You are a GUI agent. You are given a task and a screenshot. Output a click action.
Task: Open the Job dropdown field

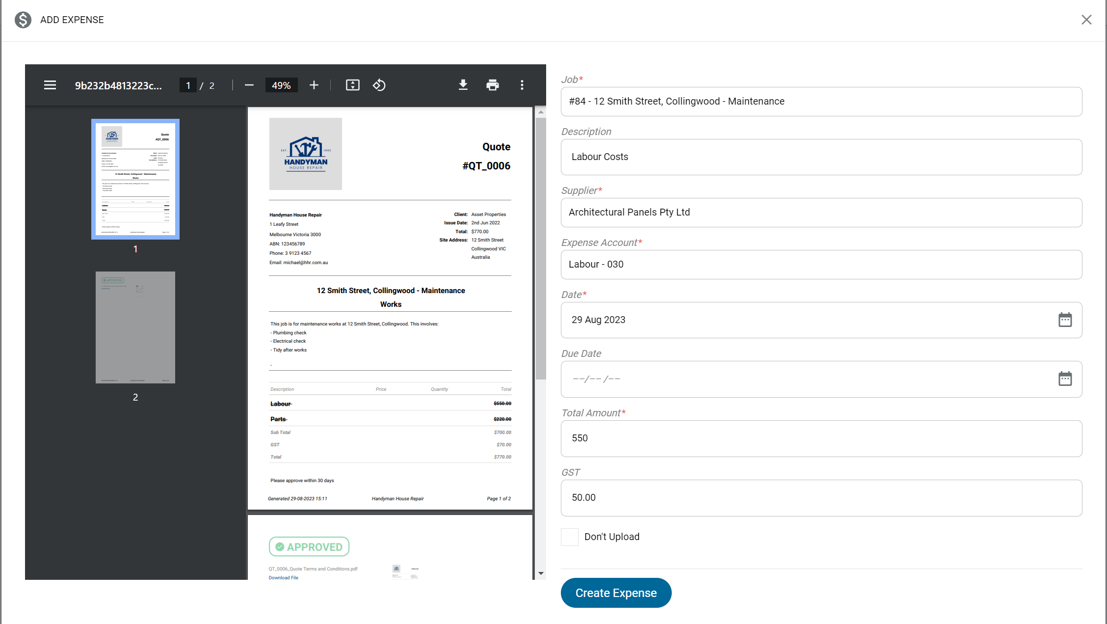[x=821, y=102]
